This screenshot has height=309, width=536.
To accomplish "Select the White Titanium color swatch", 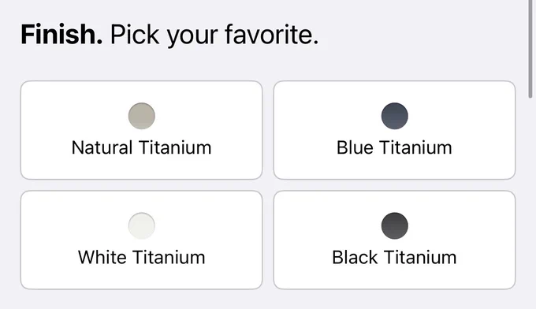I will 142,226.
